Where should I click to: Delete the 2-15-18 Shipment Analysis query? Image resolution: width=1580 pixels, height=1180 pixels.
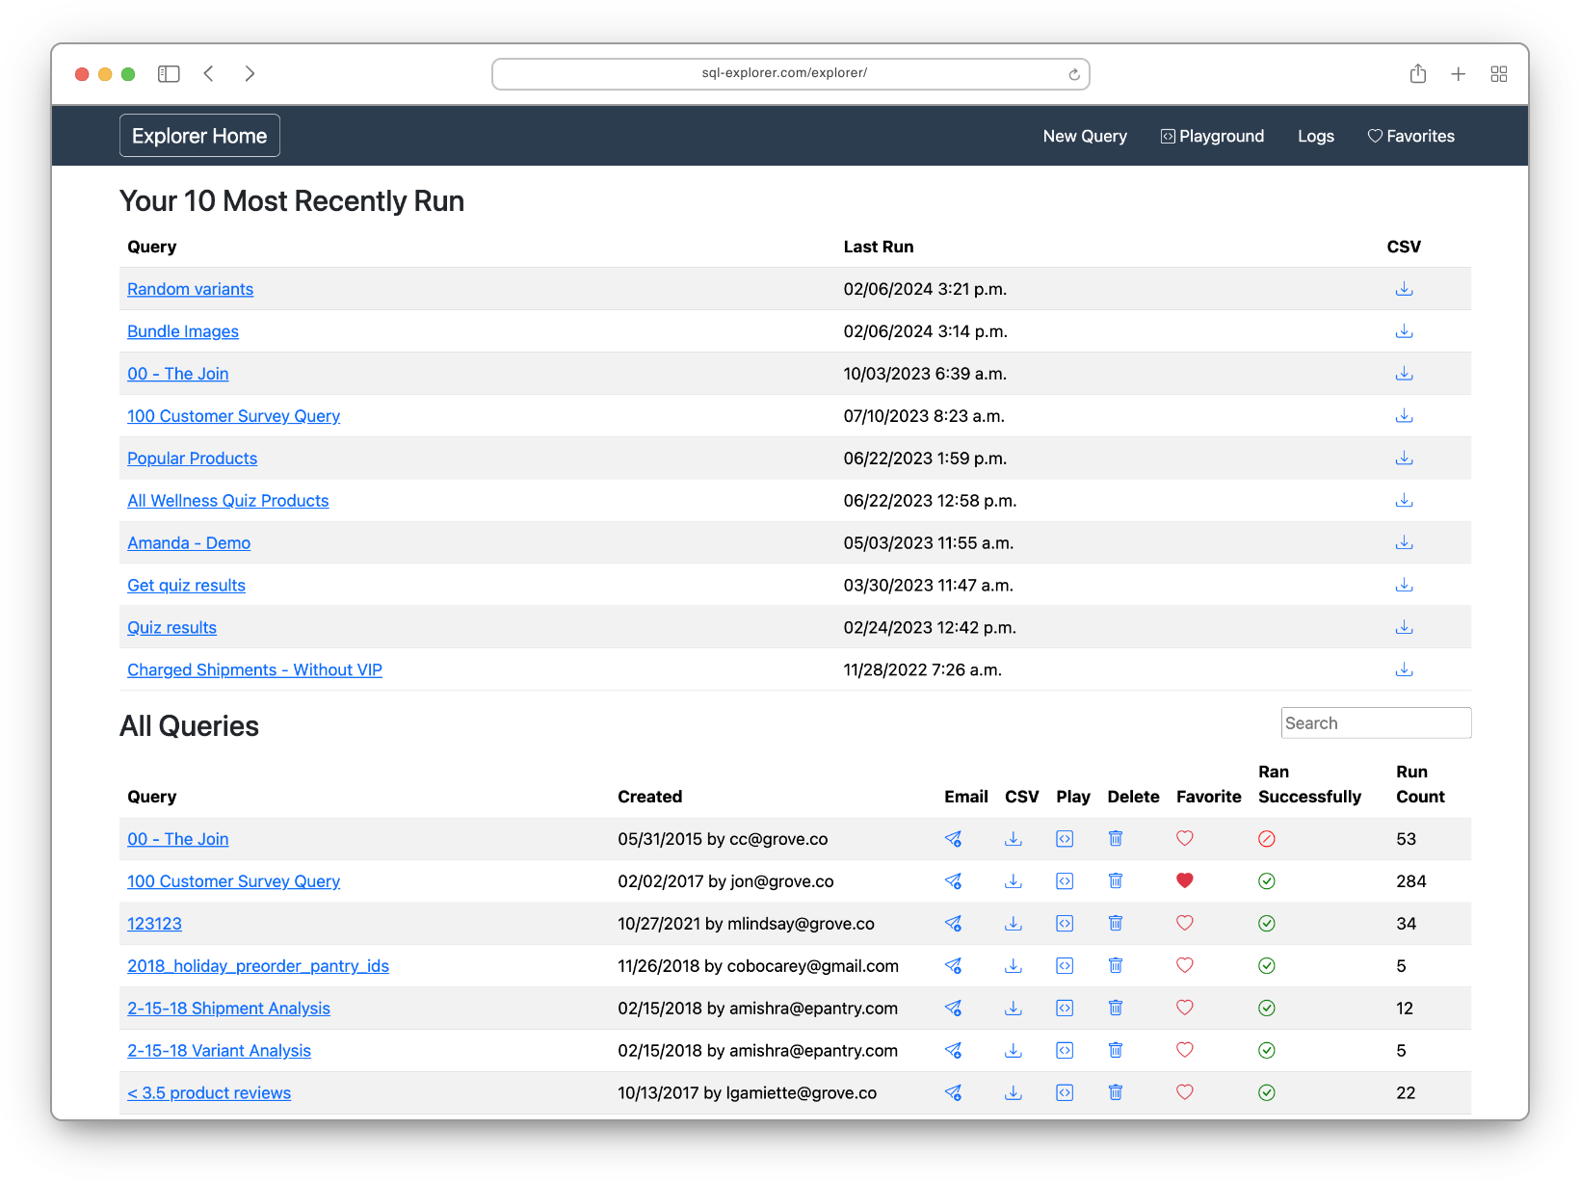1115,1008
